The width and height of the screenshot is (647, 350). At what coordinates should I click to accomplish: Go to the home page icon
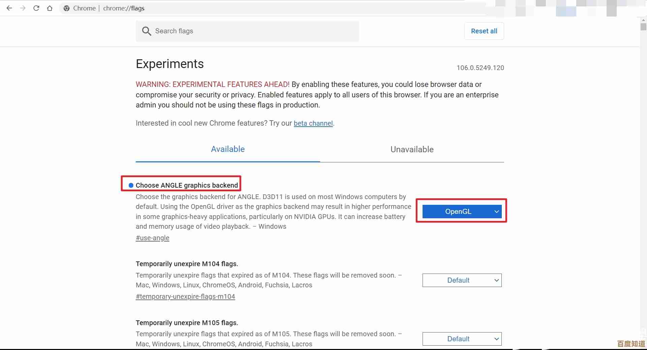click(50, 8)
